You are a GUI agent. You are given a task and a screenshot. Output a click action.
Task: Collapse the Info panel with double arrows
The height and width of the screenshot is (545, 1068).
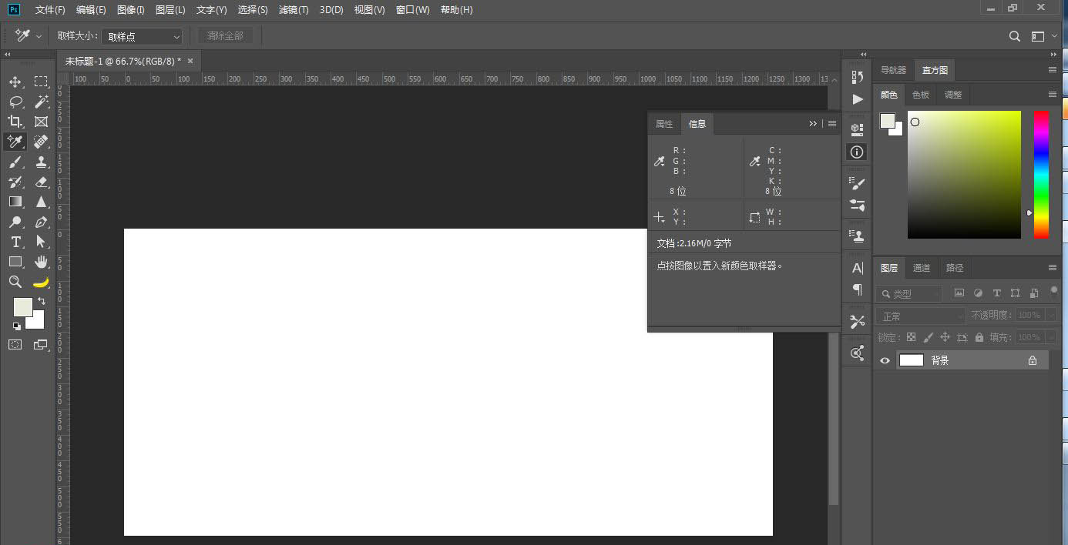[813, 124]
